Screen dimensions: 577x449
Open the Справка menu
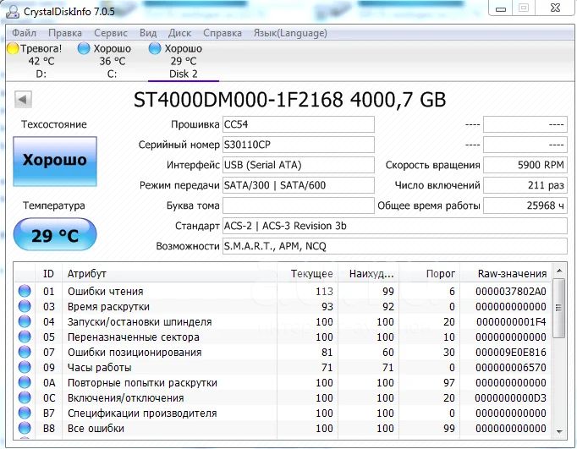coord(223,33)
